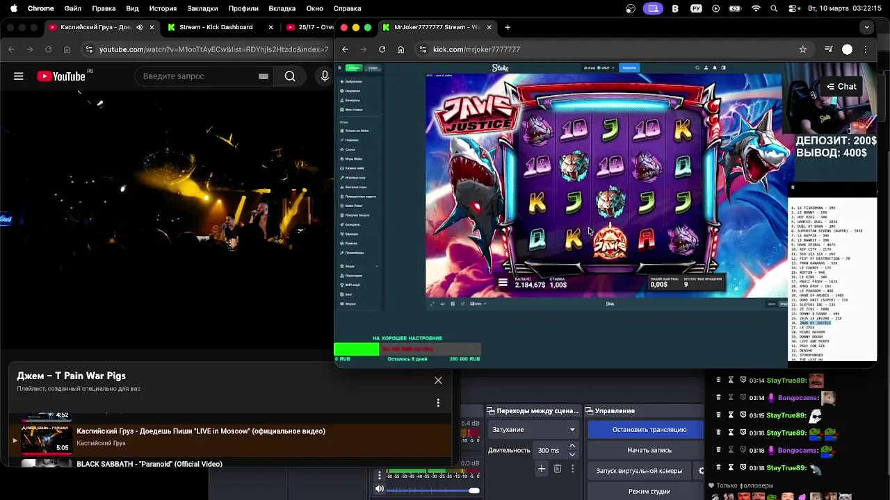Open Chat button on Kick stream
Image resolution: width=890 pixels, height=500 pixels.
pyautogui.click(x=841, y=87)
